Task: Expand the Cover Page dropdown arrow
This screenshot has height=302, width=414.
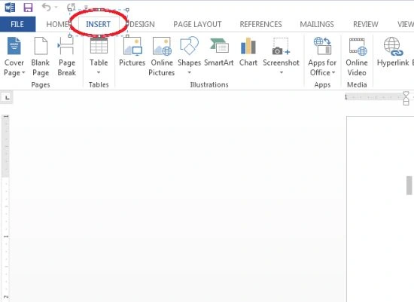Action: click(23, 72)
